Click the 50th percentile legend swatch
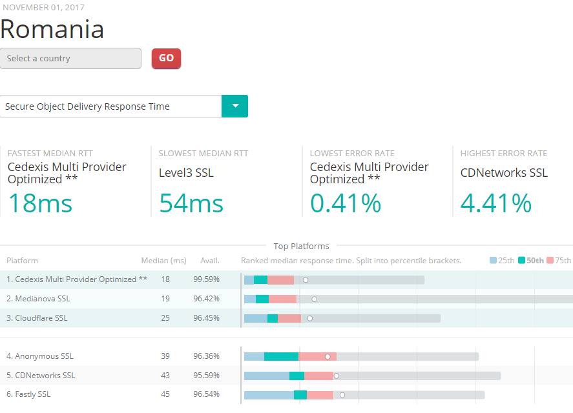This screenshot has width=573, height=413. click(521, 260)
